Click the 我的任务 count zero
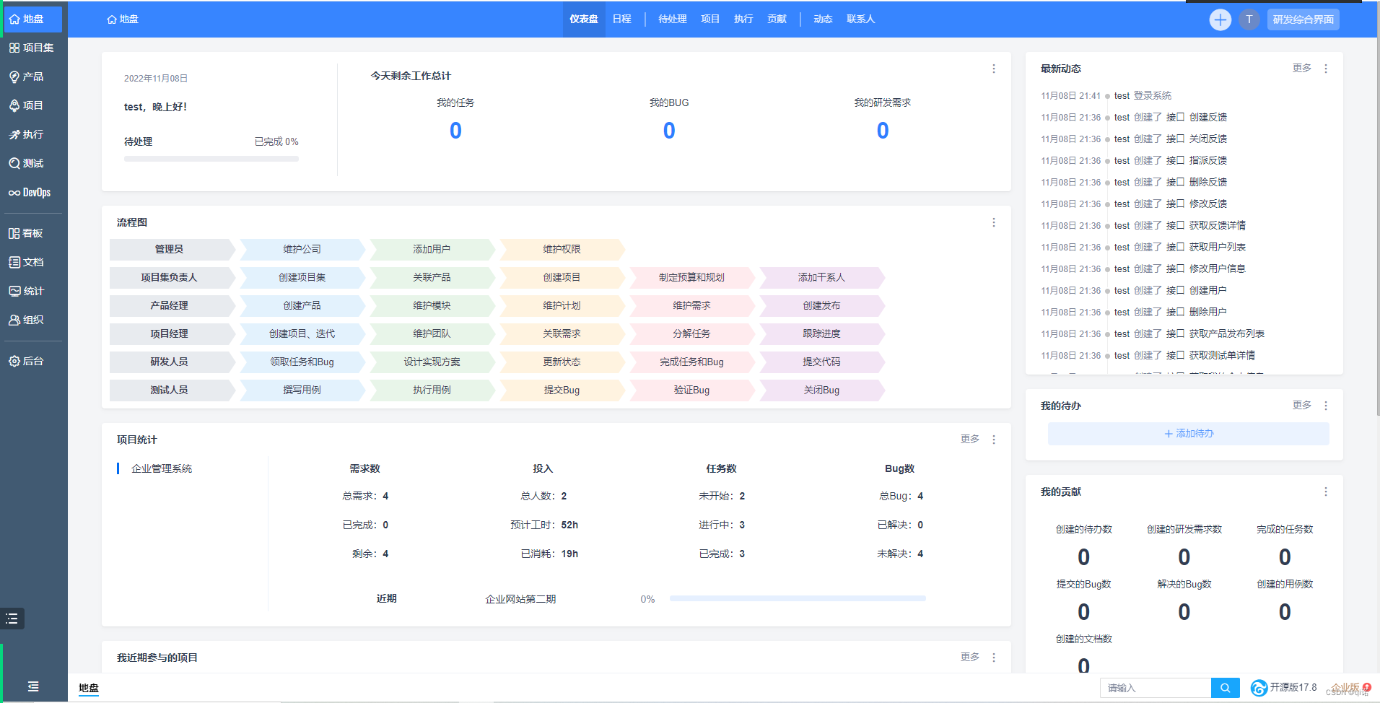1380x703 pixels. [x=455, y=131]
